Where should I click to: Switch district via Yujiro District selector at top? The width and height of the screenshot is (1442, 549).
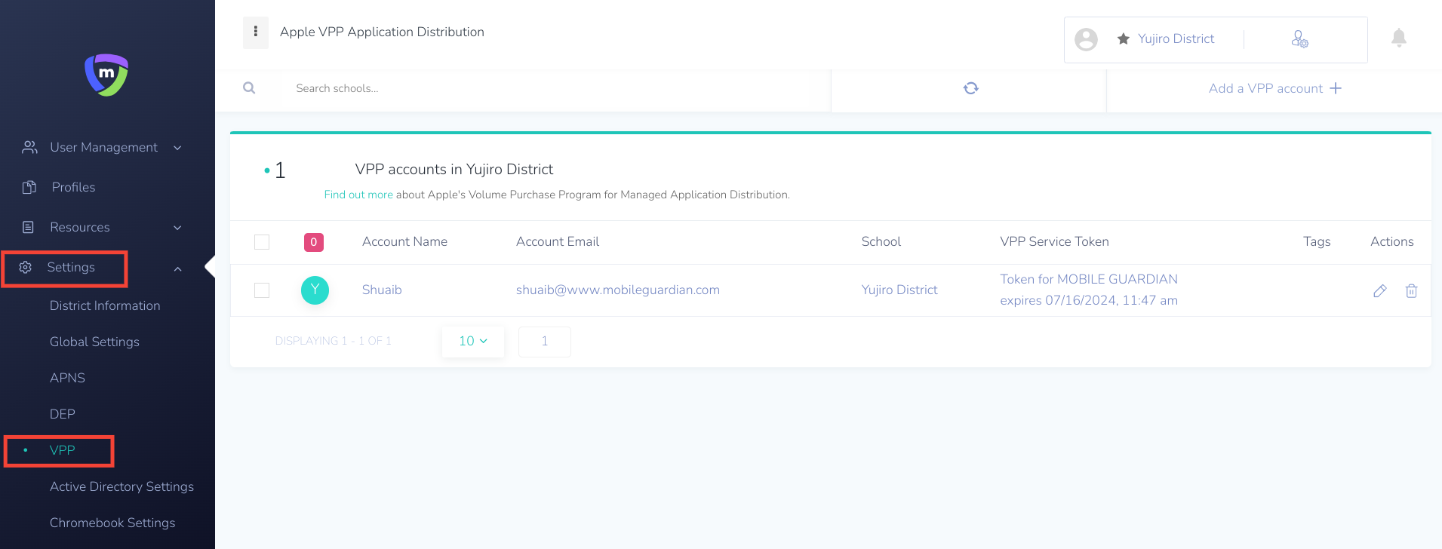(1176, 38)
